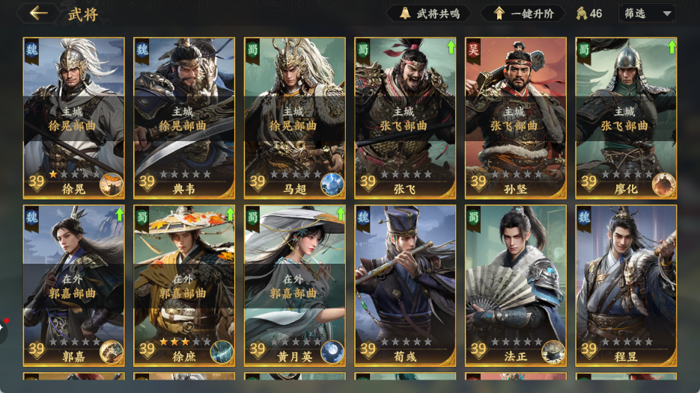Click 徐庶's round skill badge icon

(x=222, y=352)
